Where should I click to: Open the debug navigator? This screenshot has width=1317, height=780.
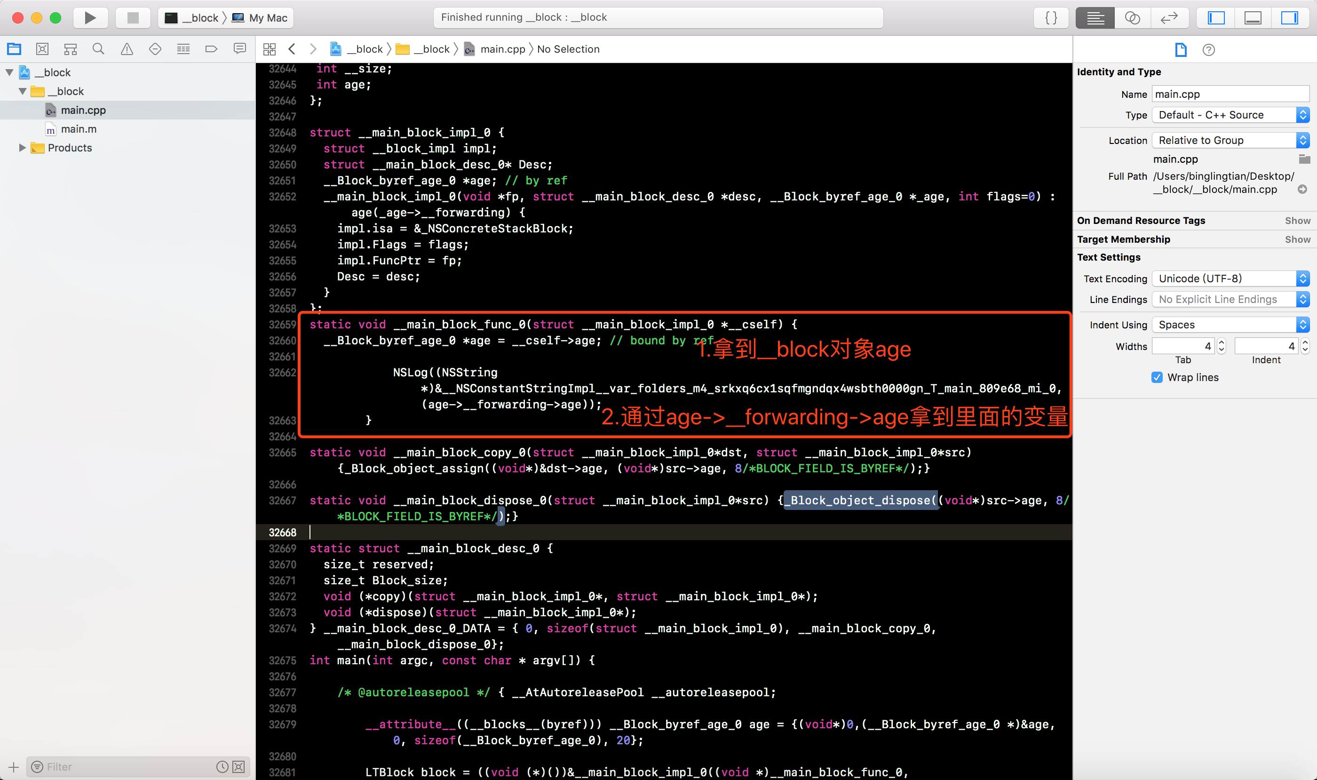183,49
